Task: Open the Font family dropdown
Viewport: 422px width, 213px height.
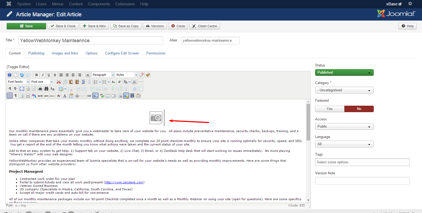Action: coord(18,82)
